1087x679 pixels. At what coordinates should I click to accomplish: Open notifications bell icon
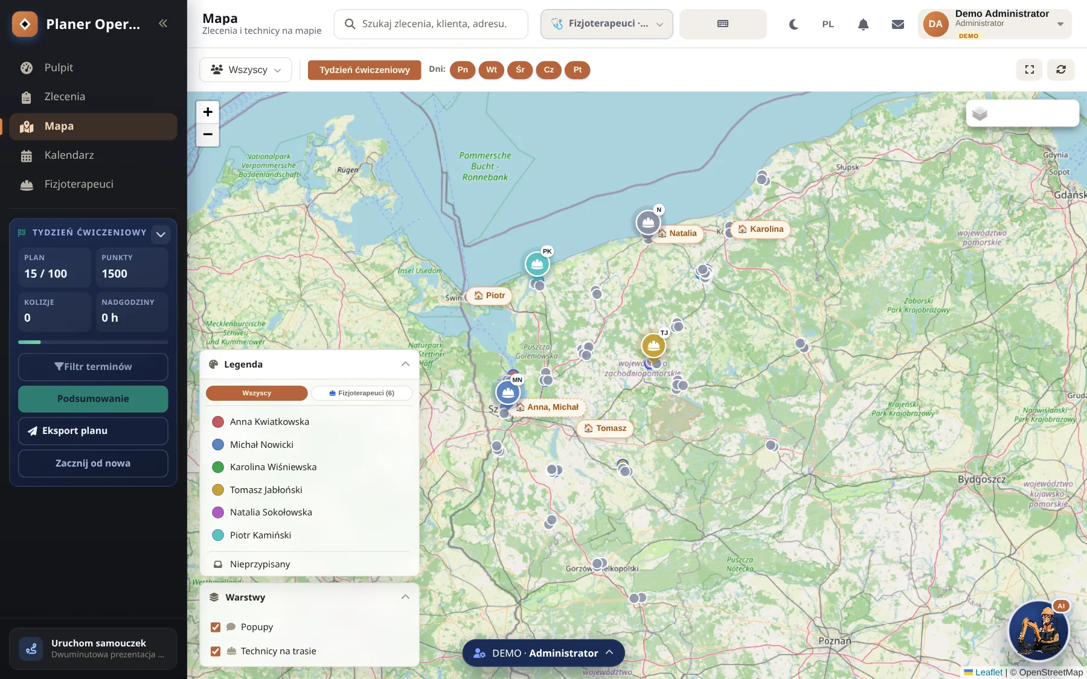863,24
